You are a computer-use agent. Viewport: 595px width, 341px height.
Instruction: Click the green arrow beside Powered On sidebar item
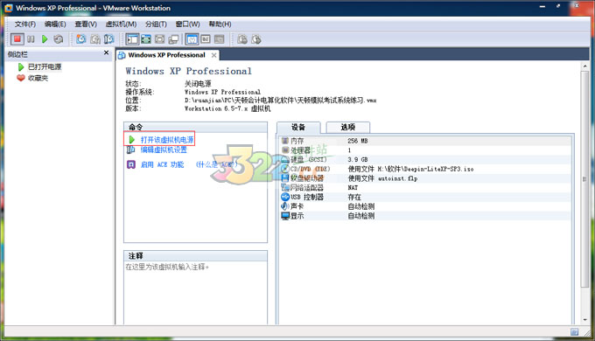[21, 67]
